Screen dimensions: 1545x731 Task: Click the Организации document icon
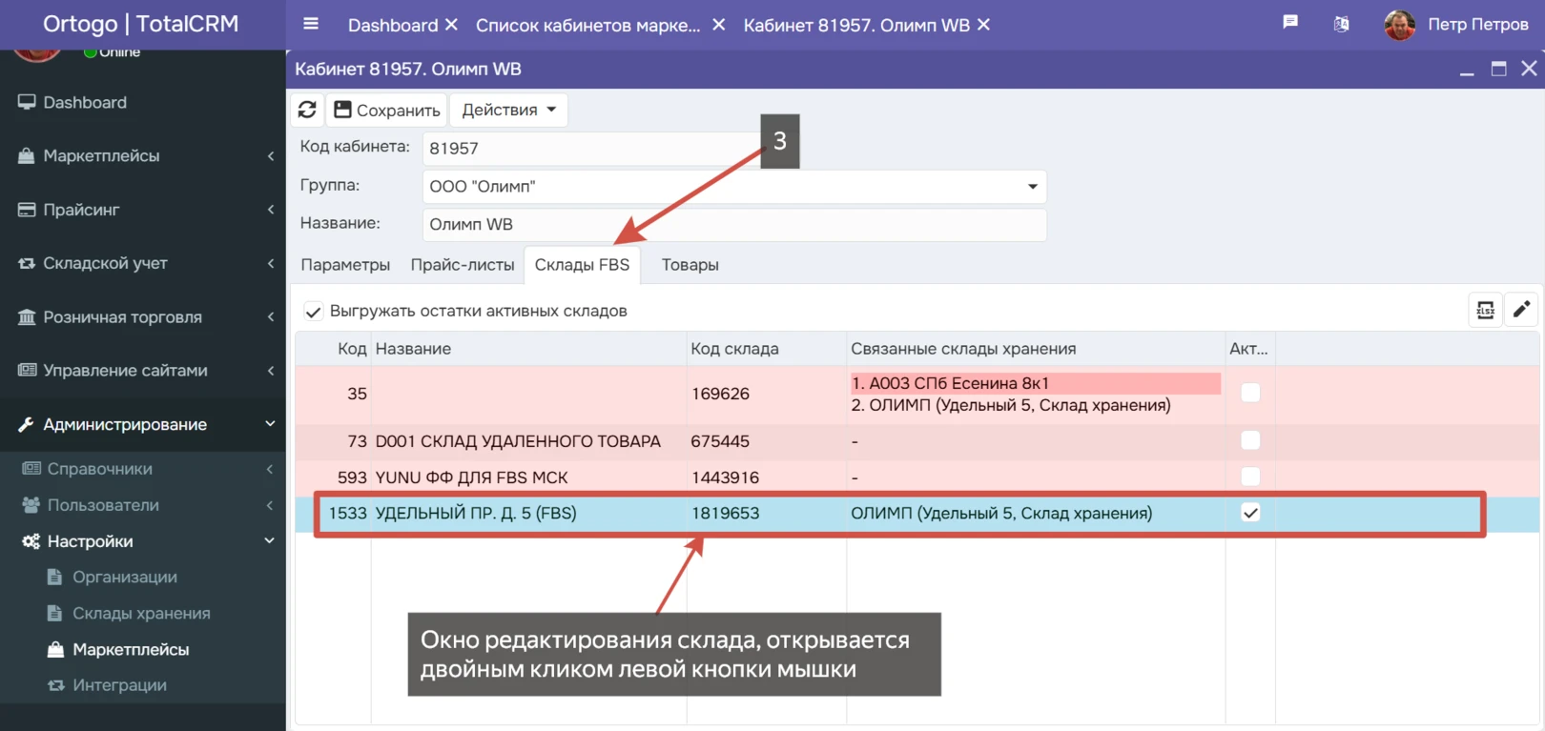point(54,577)
